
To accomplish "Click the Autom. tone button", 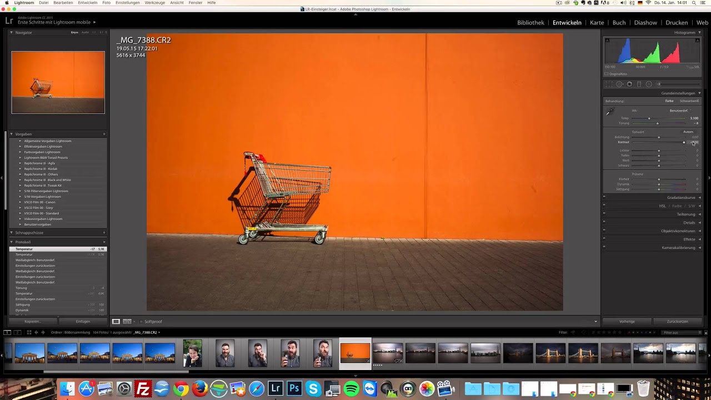I will click(688, 132).
